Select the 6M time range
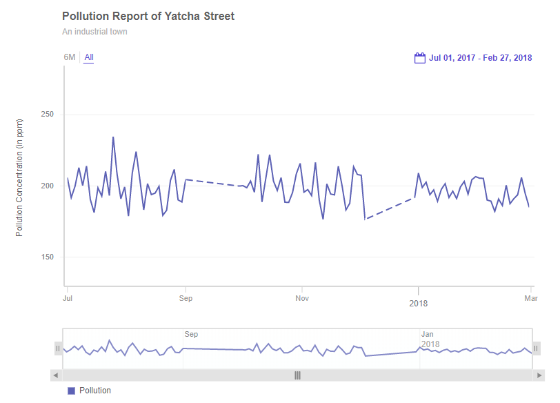This screenshot has width=560, height=403. click(x=70, y=57)
